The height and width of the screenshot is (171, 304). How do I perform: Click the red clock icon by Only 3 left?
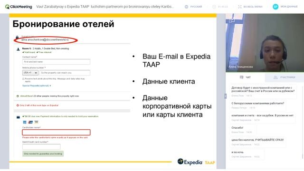pyautogui.click(x=18, y=105)
